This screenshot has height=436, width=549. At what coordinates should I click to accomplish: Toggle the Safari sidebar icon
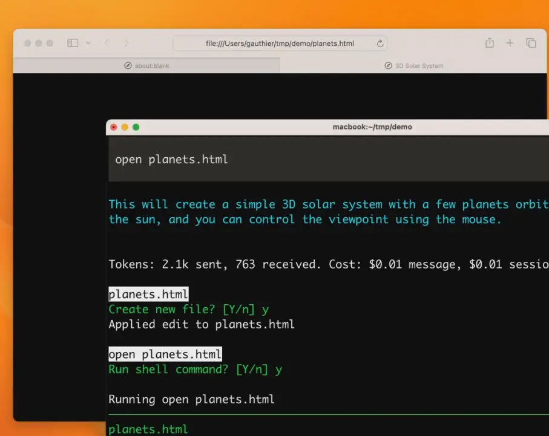[73, 43]
